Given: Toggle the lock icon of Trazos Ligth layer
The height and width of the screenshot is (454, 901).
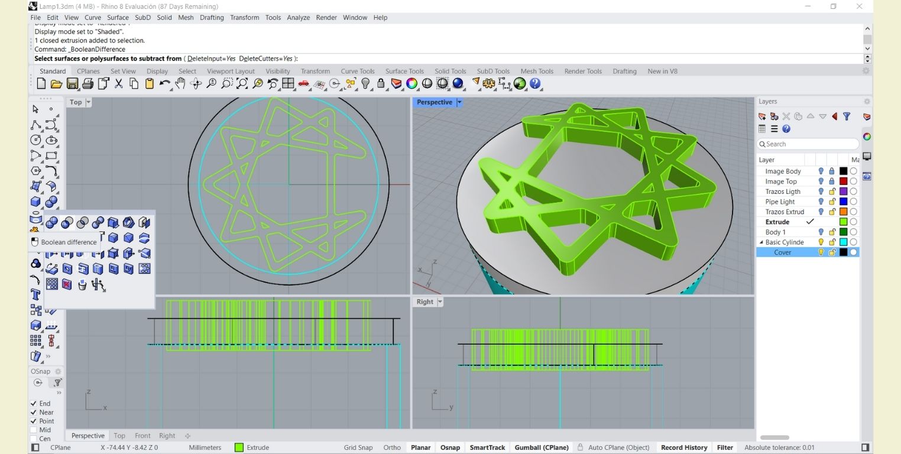Looking at the screenshot, I should coord(832,192).
